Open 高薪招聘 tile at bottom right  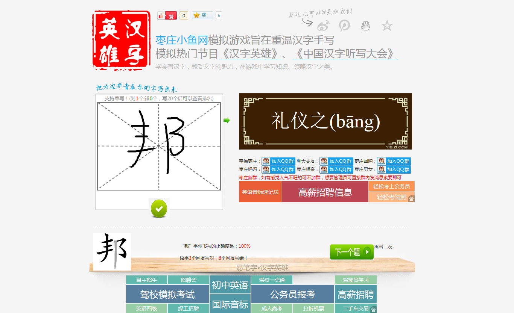[x=356, y=294]
